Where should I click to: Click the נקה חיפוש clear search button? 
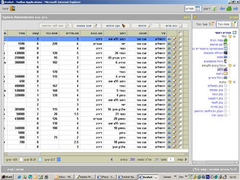(x=116, y=25)
